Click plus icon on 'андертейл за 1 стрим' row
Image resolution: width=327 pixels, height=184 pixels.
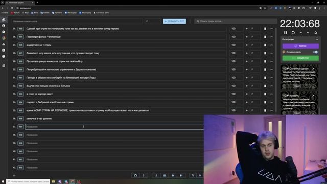(x=247, y=45)
